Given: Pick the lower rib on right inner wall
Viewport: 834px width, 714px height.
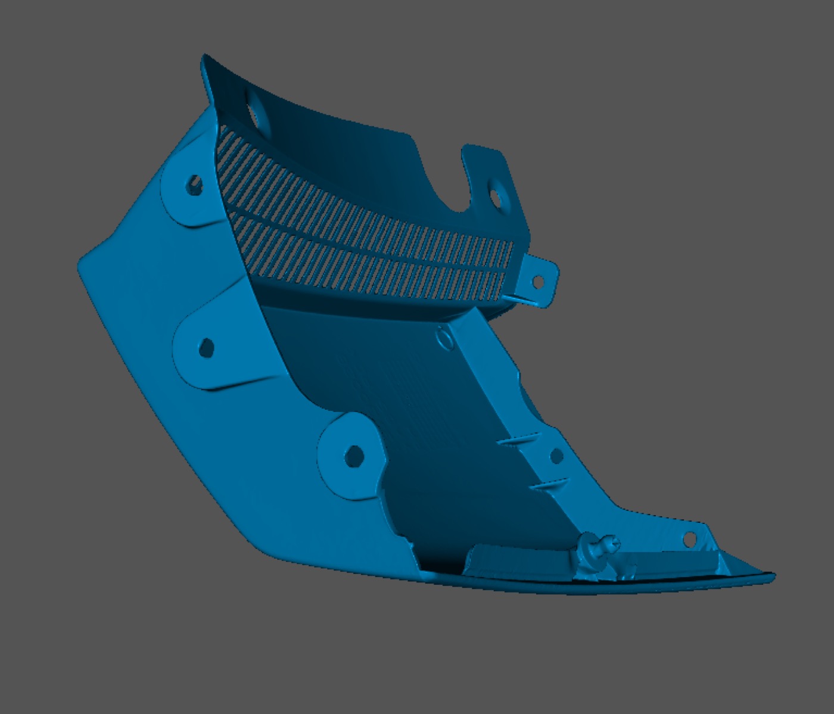Looking at the screenshot, I should (x=547, y=484).
